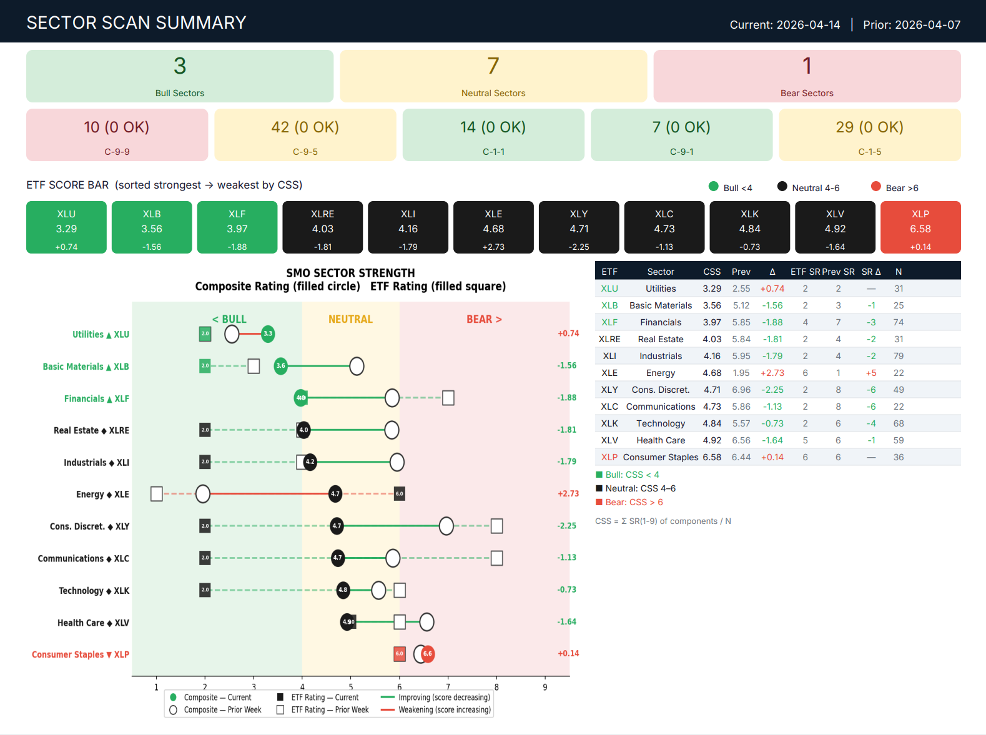Click the XLP ticker in the table
Viewport: 986px width, 735px height.
pyautogui.click(x=609, y=457)
